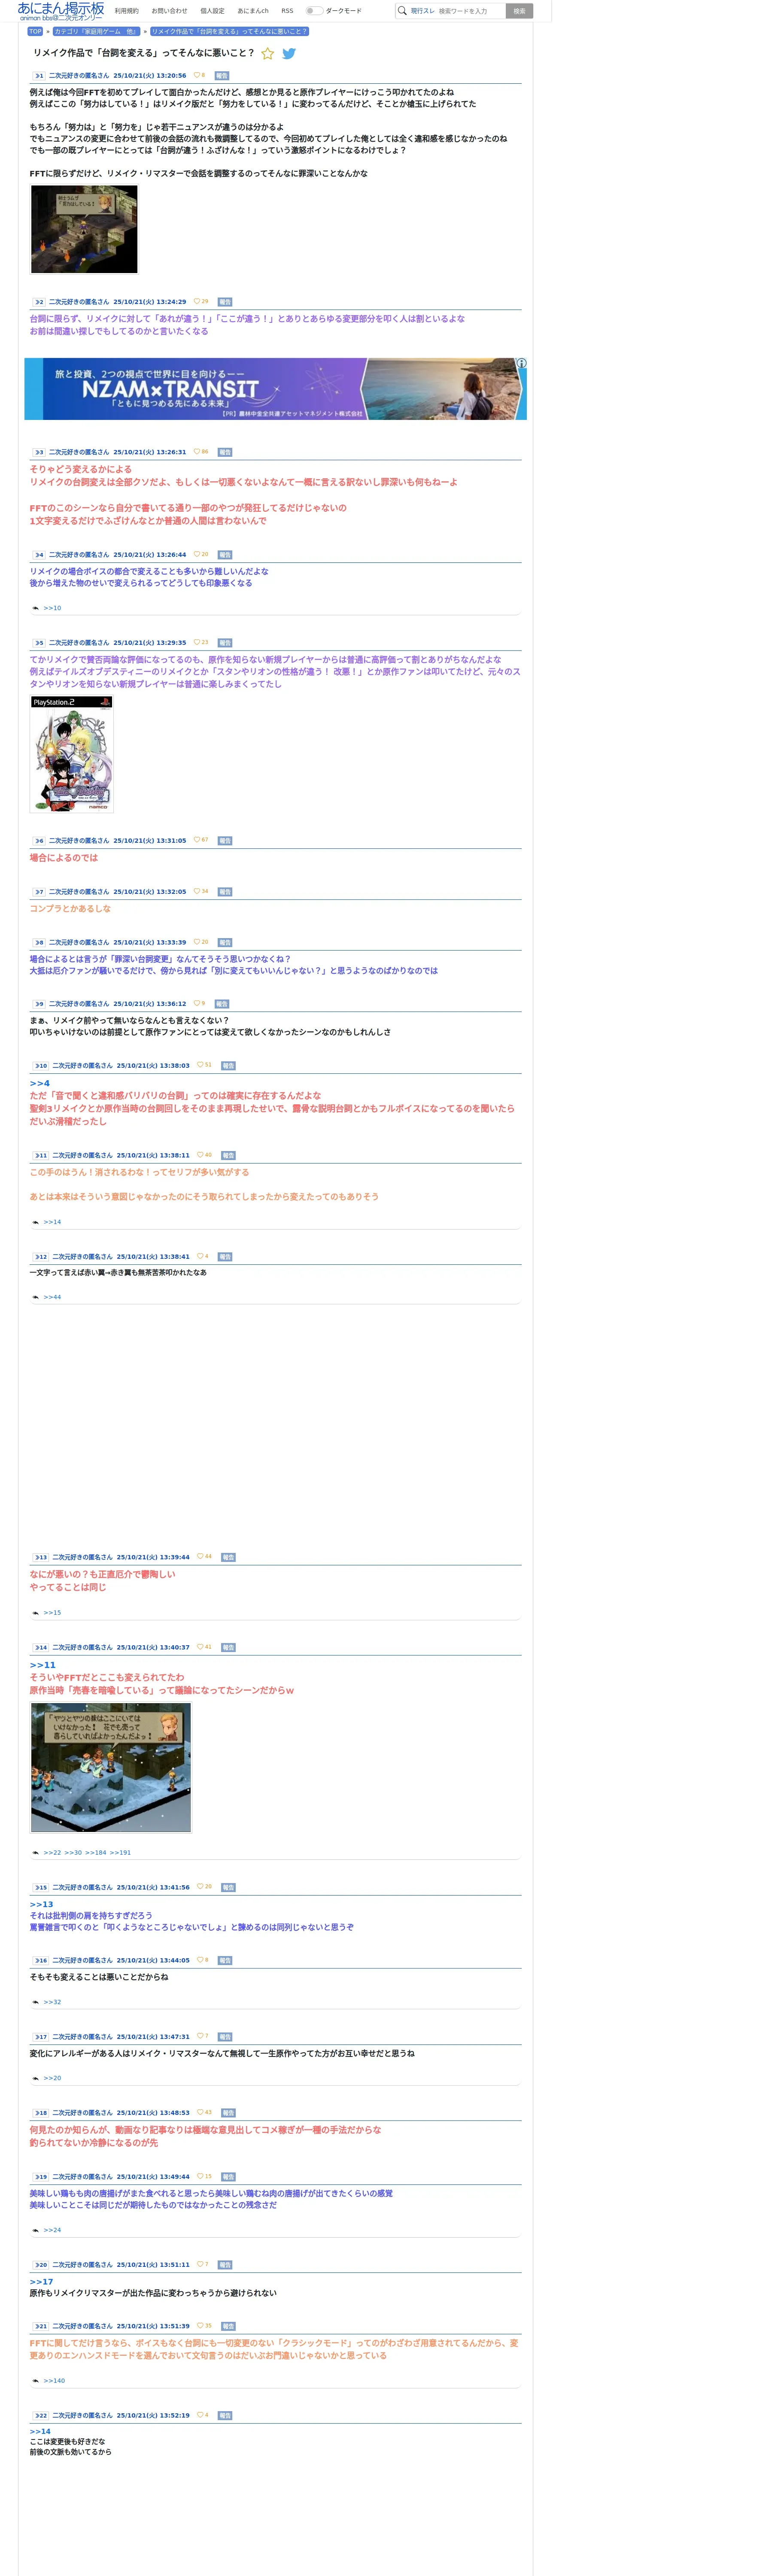Like post 10 with its heart icon
This screenshot has height=2576, width=778.
point(200,1065)
